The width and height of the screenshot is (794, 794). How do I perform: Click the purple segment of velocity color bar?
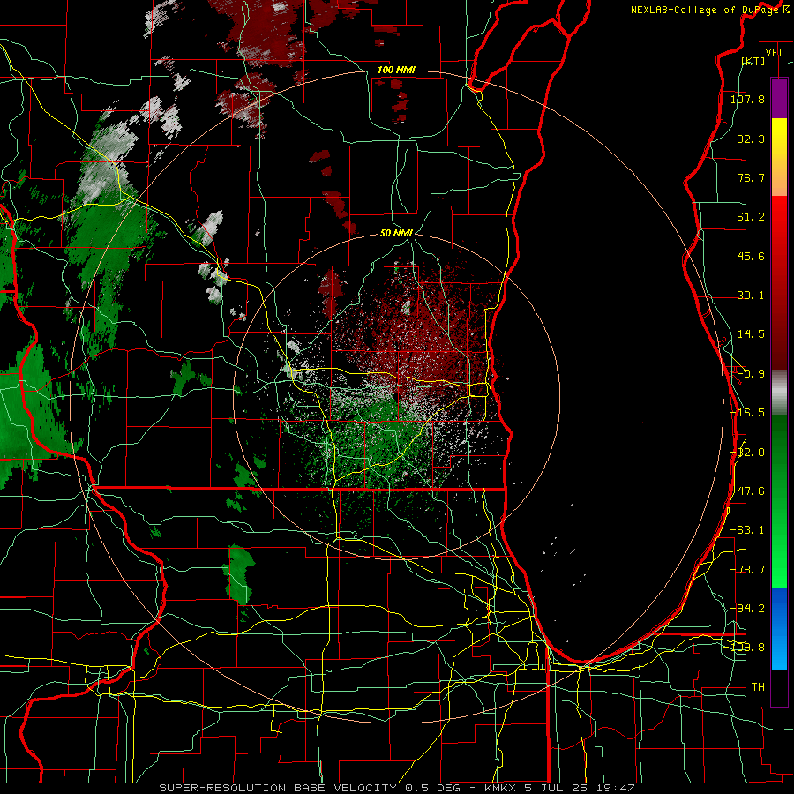point(779,98)
